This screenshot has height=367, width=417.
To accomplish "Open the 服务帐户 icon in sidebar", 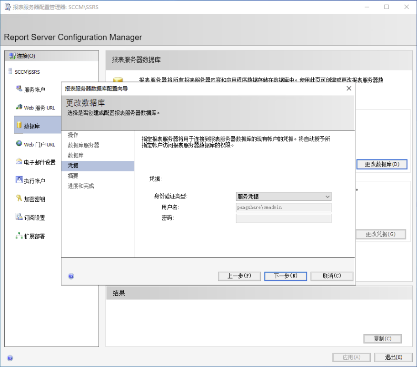I will [x=19, y=88].
